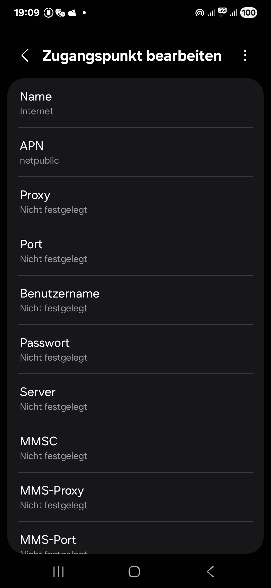Open the MMS-Proxy setting

pyautogui.click(x=135, y=497)
